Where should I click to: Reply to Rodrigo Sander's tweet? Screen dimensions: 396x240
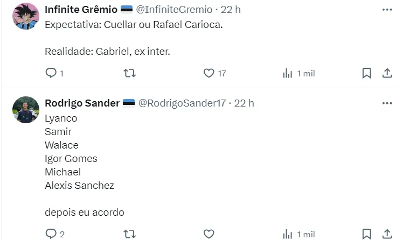coord(51,234)
